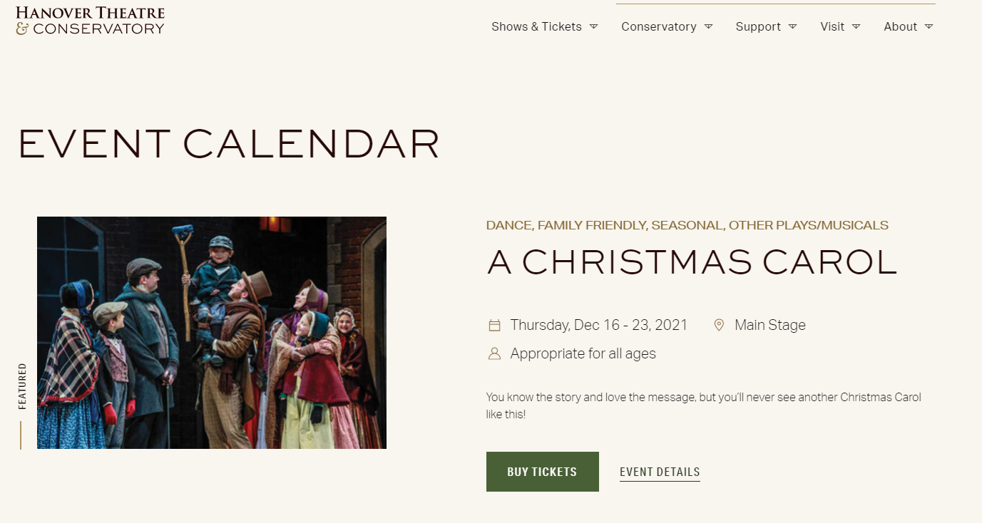Click the calendar icon beside the date
982x523 pixels.
[494, 326]
